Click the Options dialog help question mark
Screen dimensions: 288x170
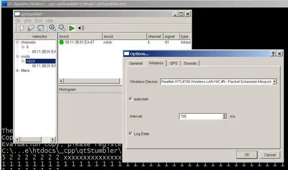[x=273, y=54]
